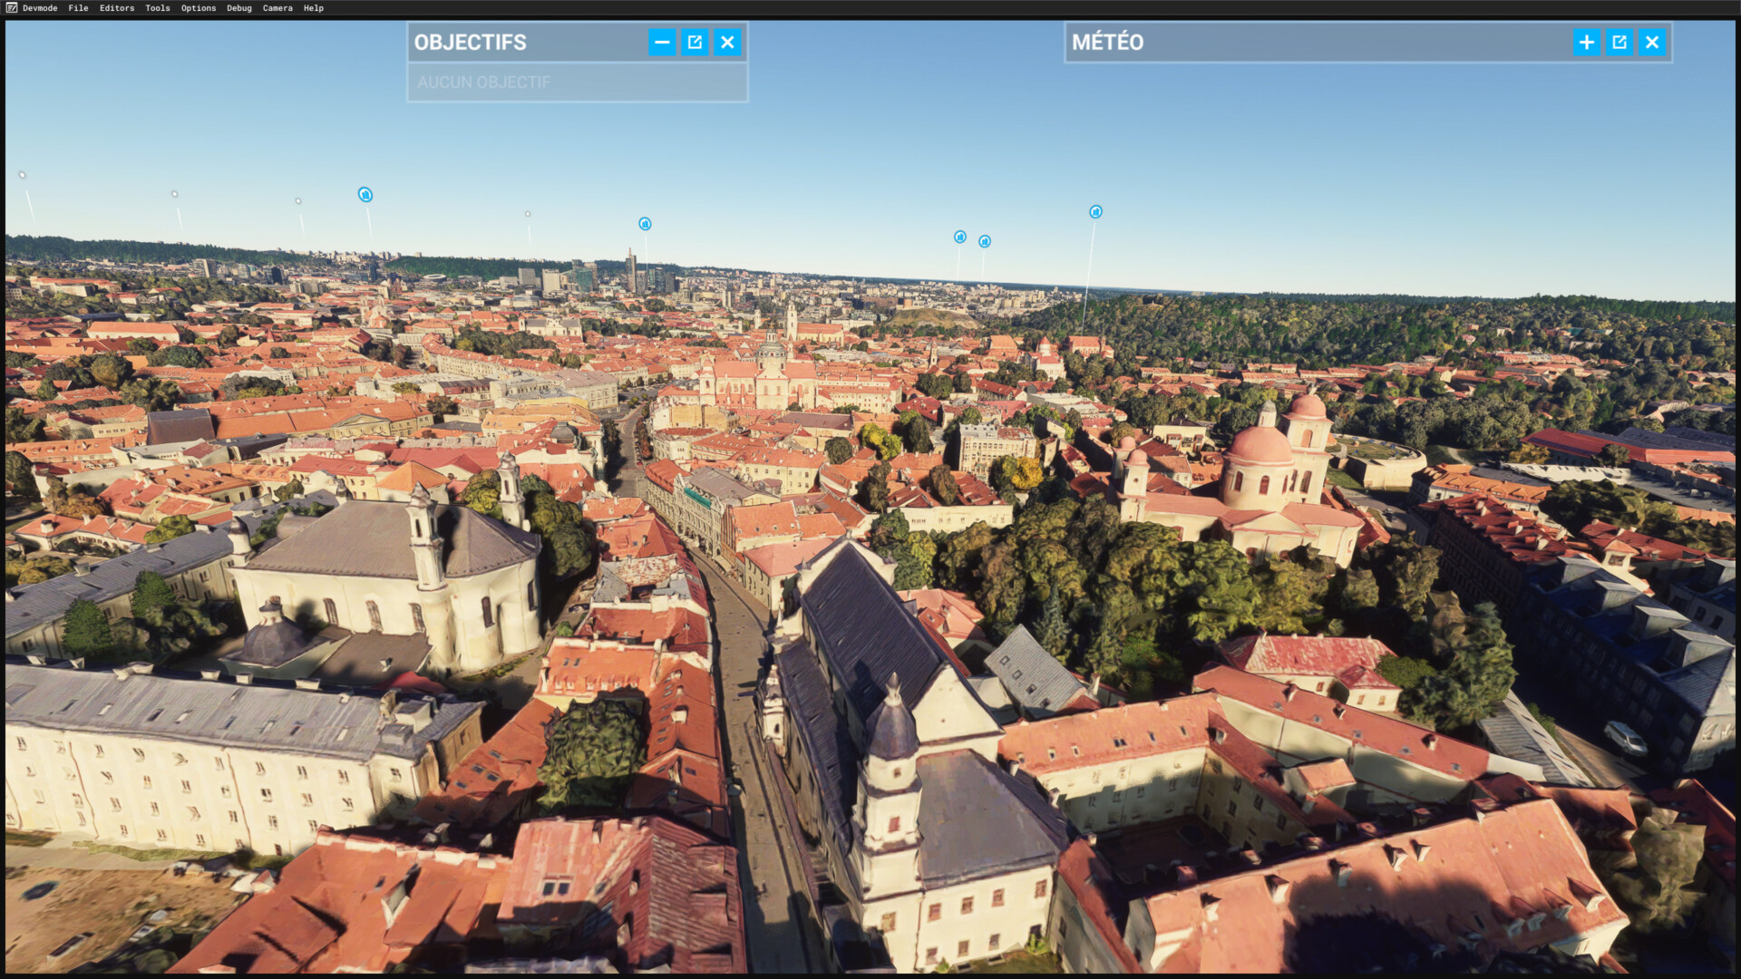This screenshot has width=1741, height=979.
Task: Open the Debug menu
Action: [238, 8]
